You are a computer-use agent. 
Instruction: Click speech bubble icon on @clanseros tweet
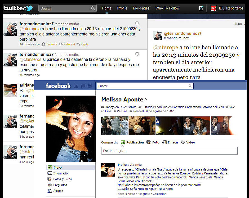tap(137, 54)
